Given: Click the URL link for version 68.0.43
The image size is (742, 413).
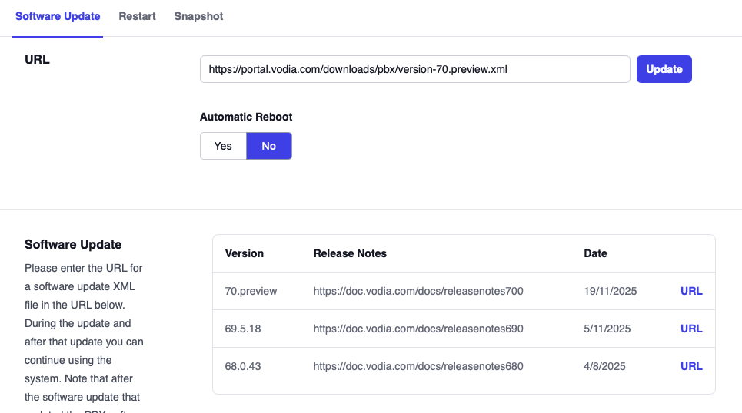Looking at the screenshot, I should (x=691, y=366).
